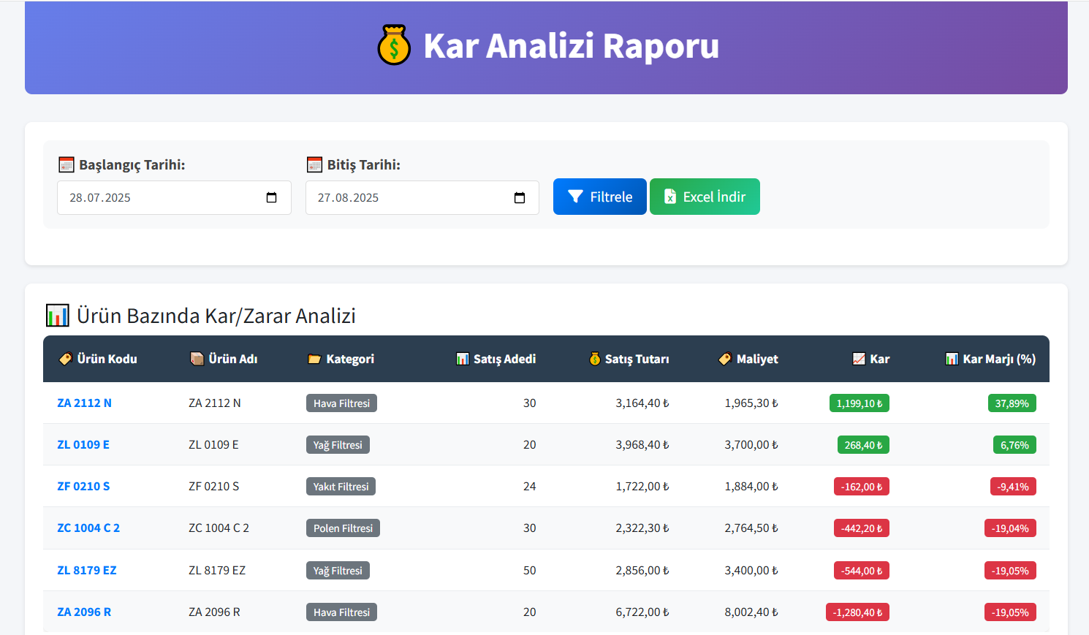This screenshot has height=635, width=1089.
Task: Follow the ZA 2112 N product link
Action: pos(84,403)
